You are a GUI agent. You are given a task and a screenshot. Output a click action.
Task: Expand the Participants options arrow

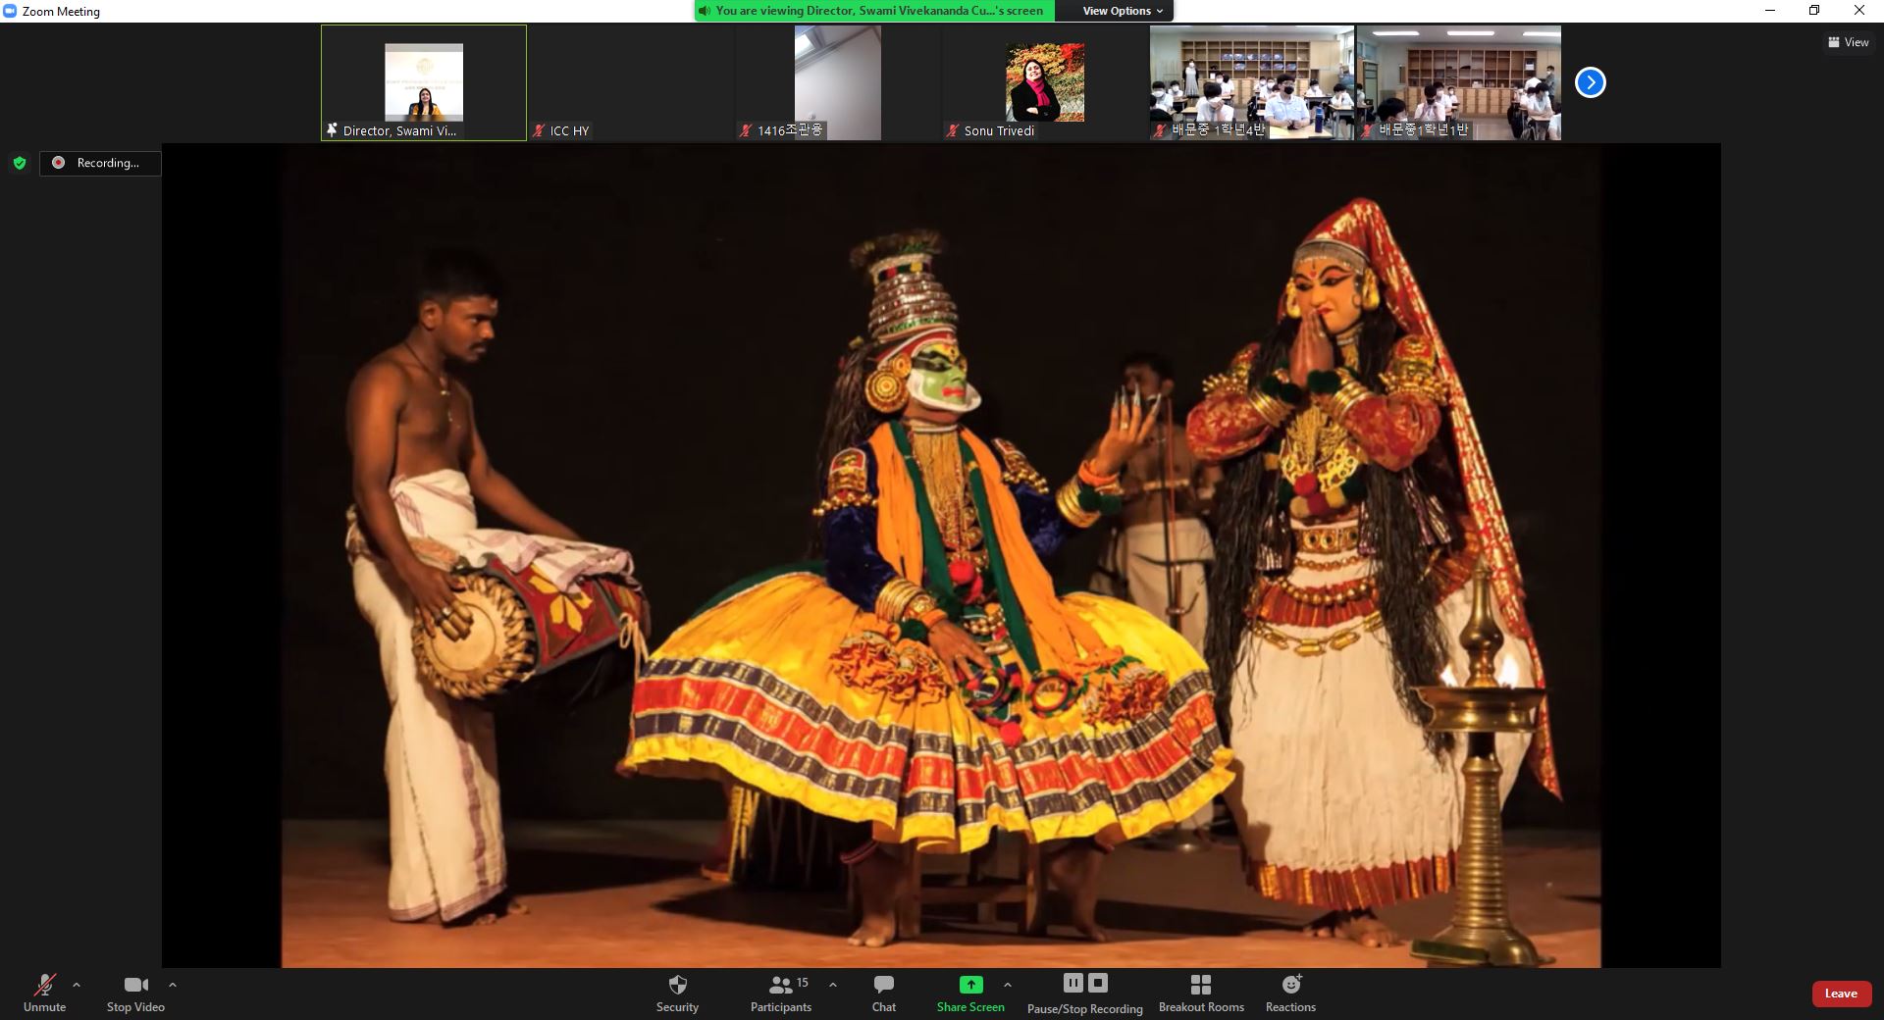tap(833, 985)
